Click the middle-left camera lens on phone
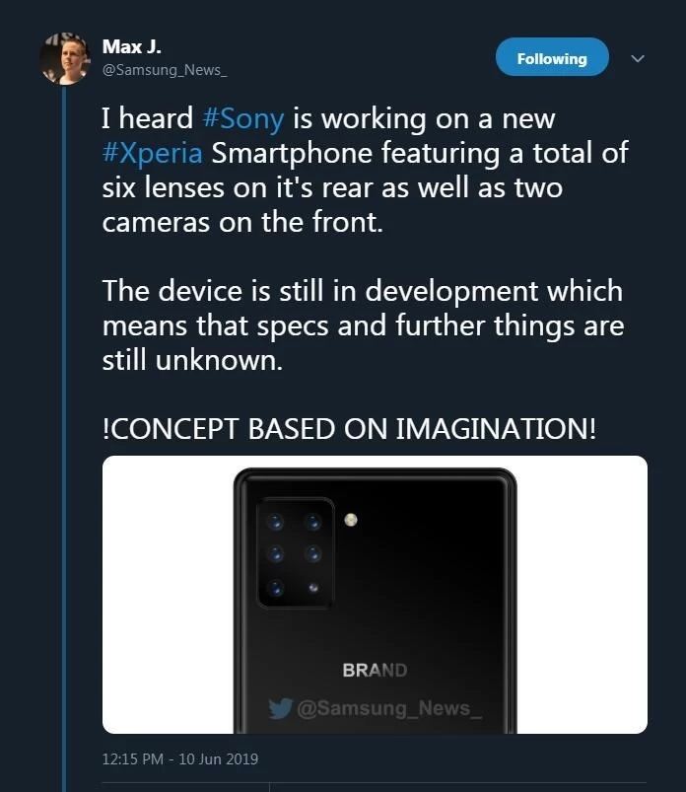Screen dimensions: 686x792 pyautogui.click(x=275, y=553)
